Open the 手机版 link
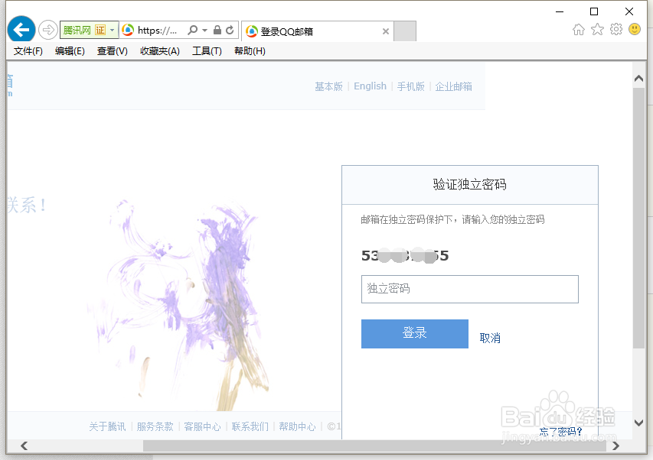The width and height of the screenshot is (653, 460). coord(410,86)
